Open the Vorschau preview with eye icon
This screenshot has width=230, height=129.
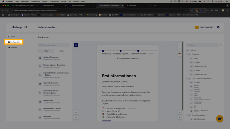pos(12,47)
